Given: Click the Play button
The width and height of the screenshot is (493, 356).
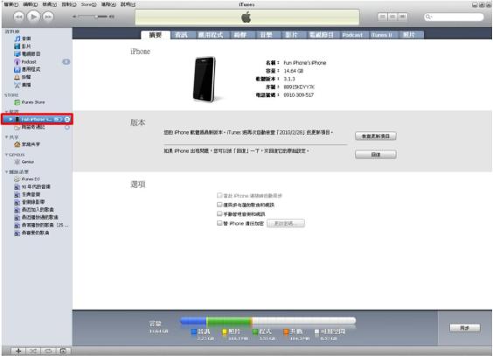Looking at the screenshot, I should click(x=33, y=17).
